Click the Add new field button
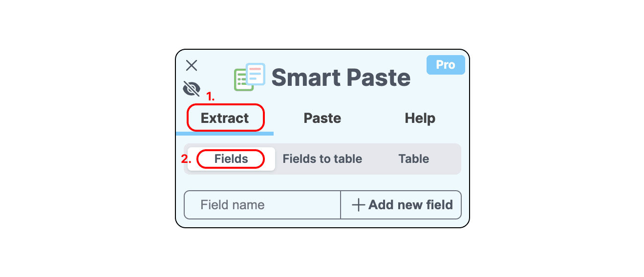 401,205
